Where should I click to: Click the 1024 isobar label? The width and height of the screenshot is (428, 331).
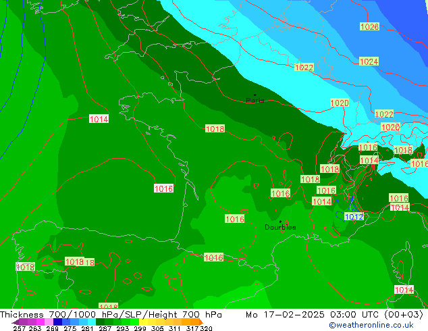pyautogui.click(x=369, y=61)
